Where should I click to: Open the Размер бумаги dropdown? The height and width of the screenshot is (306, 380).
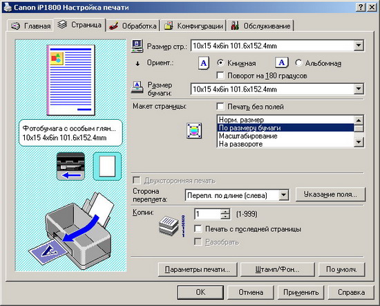[x=359, y=89]
